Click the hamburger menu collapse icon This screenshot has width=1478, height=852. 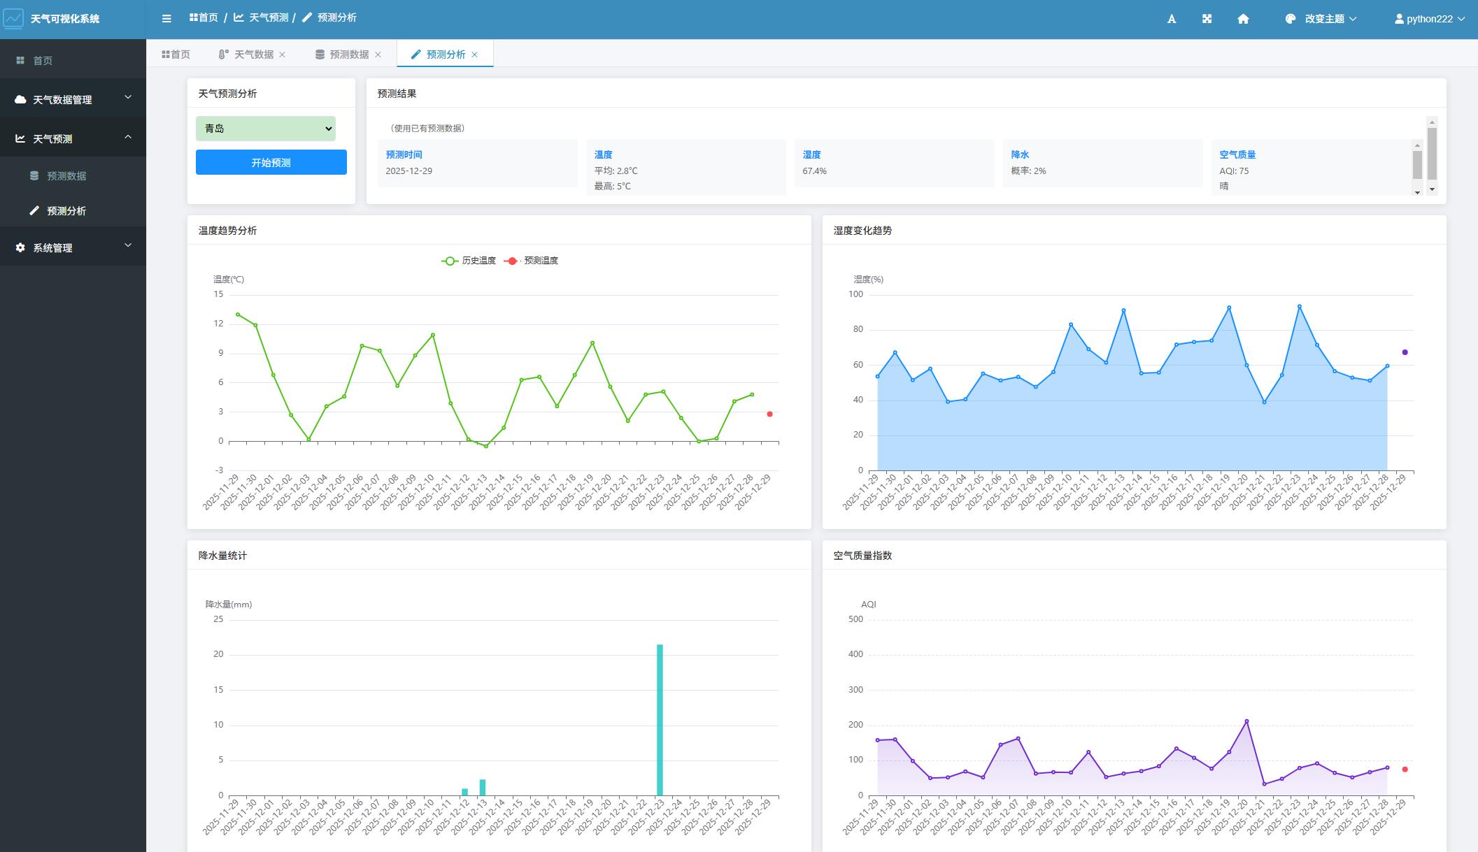166,19
